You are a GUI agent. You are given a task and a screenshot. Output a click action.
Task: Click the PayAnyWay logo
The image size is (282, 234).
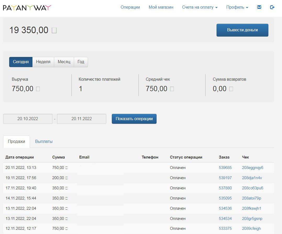(x=27, y=8)
